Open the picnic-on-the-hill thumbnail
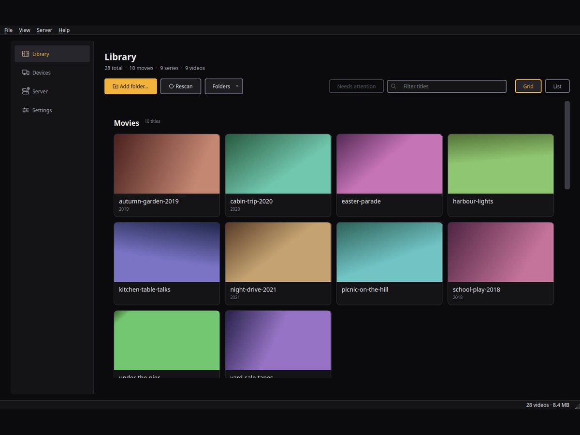This screenshot has width=580, height=435. point(389,252)
